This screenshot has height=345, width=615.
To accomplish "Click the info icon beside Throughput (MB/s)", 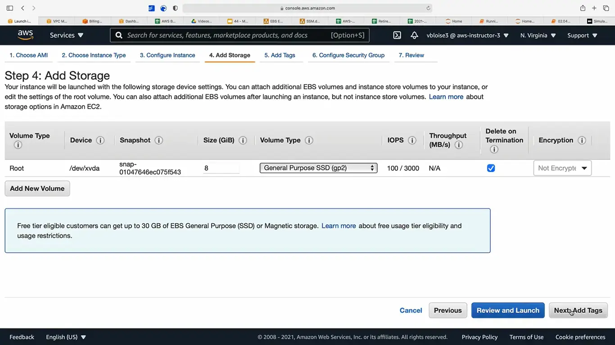I will pyautogui.click(x=459, y=145).
